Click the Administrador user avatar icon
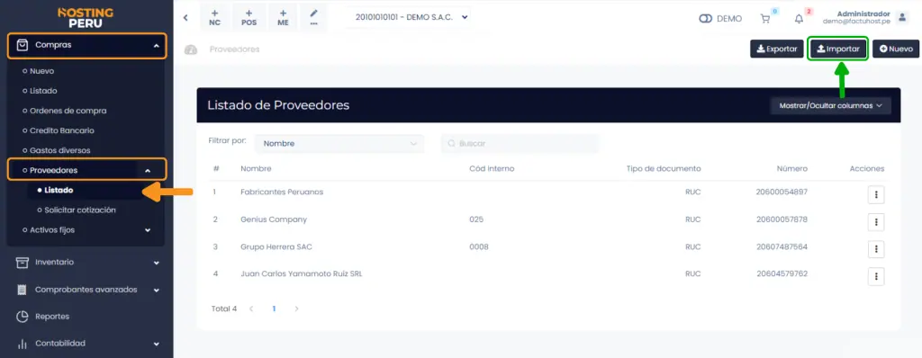 coord(902,17)
